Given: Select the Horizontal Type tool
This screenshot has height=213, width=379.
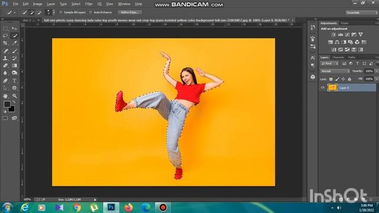Looking at the screenshot, I should pos(14,80).
